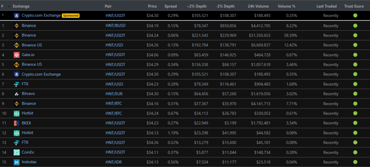The image size is (370, 167).
Task: Click Binance US logo in row 3
Action: (17, 45)
